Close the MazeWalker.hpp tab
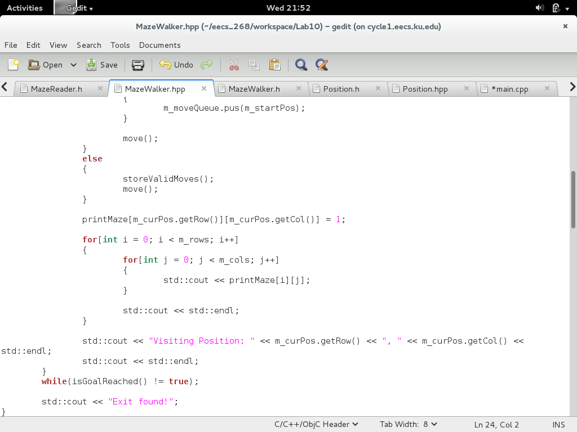Image resolution: width=577 pixels, height=432 pixels. (204, 88)
